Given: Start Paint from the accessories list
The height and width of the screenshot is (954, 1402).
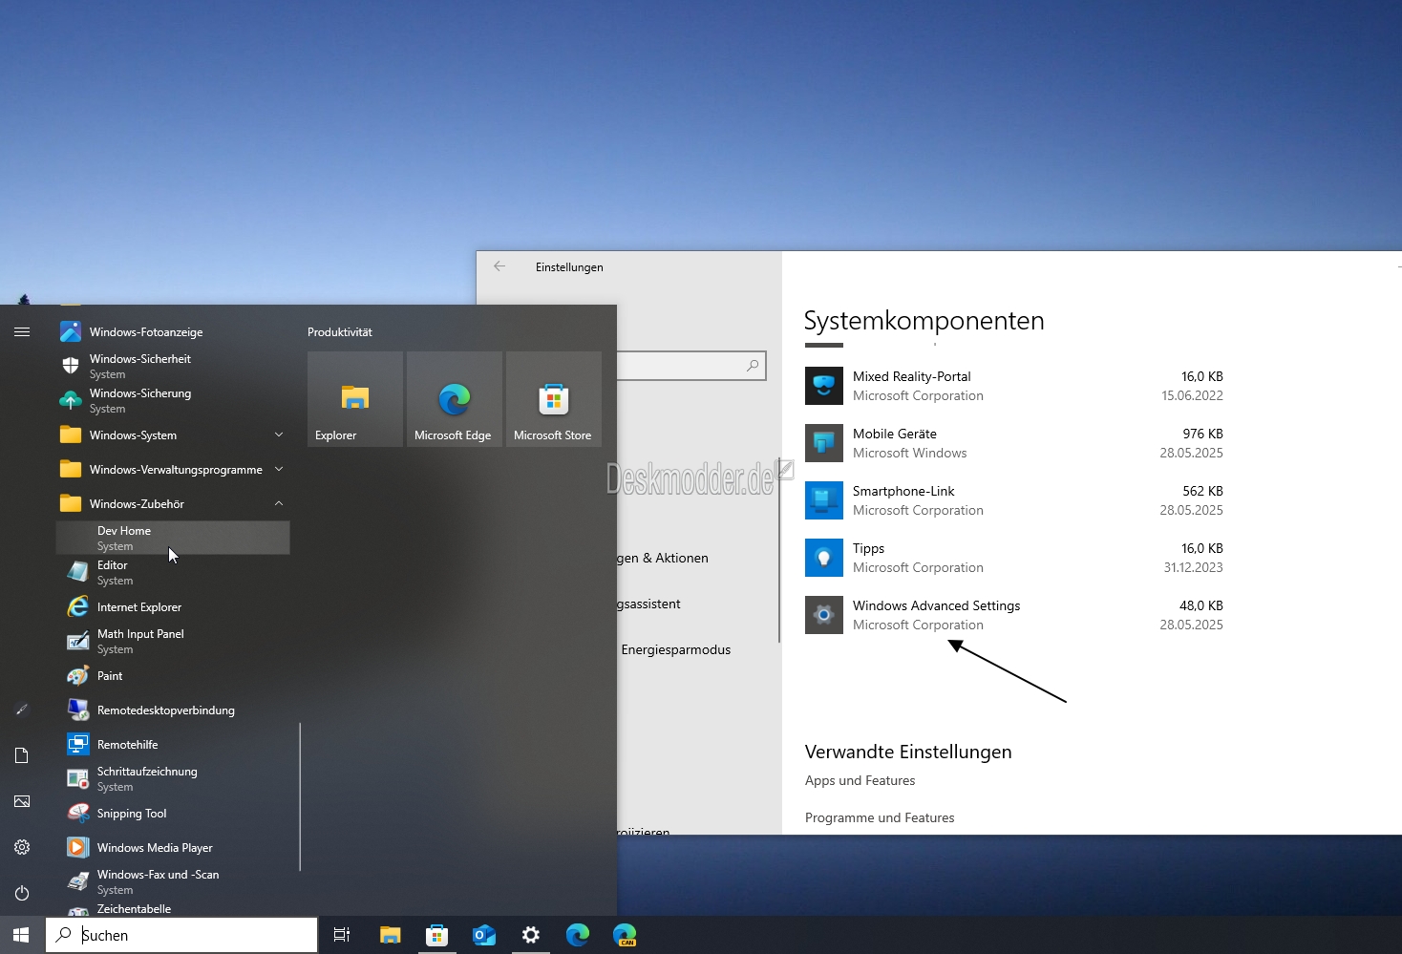Looking at the screenshot, I should tap(172, 676).
